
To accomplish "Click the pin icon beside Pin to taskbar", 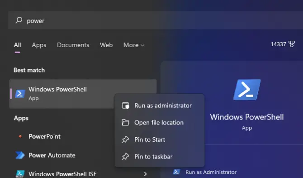I will (125, 157).
